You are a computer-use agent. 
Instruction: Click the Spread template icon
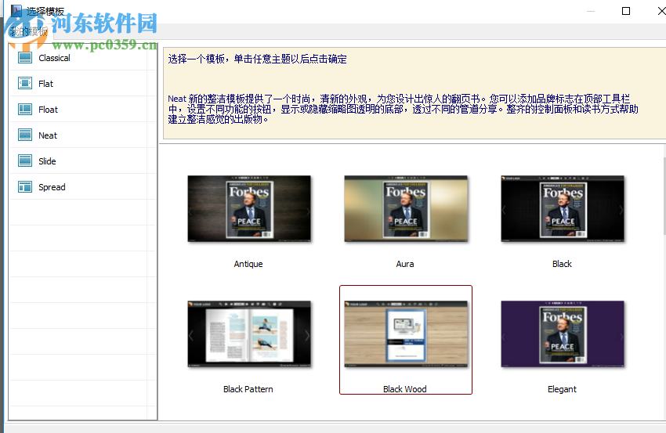pyautogui.click(x=25, y=187)
